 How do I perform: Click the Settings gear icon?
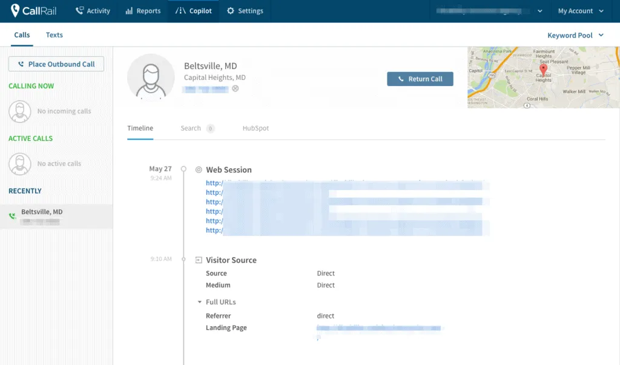tap(229, 10)
